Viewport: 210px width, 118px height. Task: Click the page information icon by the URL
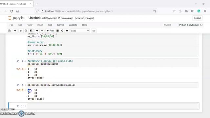tap(42, 11)
